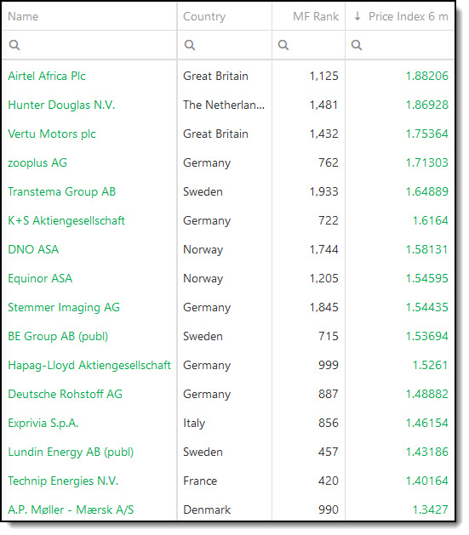Focus the Price Index filter input
469x535 pixels.
400,45
